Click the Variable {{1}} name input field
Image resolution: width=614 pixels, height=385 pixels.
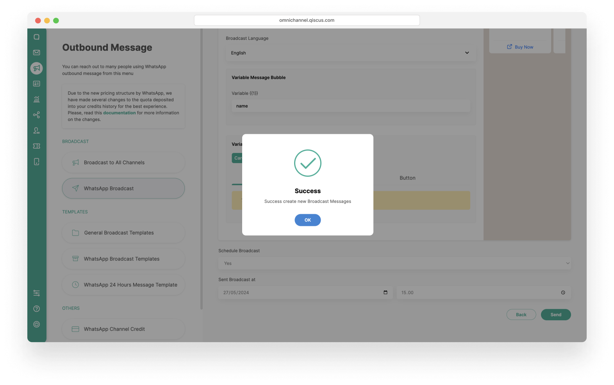point(351,106)
